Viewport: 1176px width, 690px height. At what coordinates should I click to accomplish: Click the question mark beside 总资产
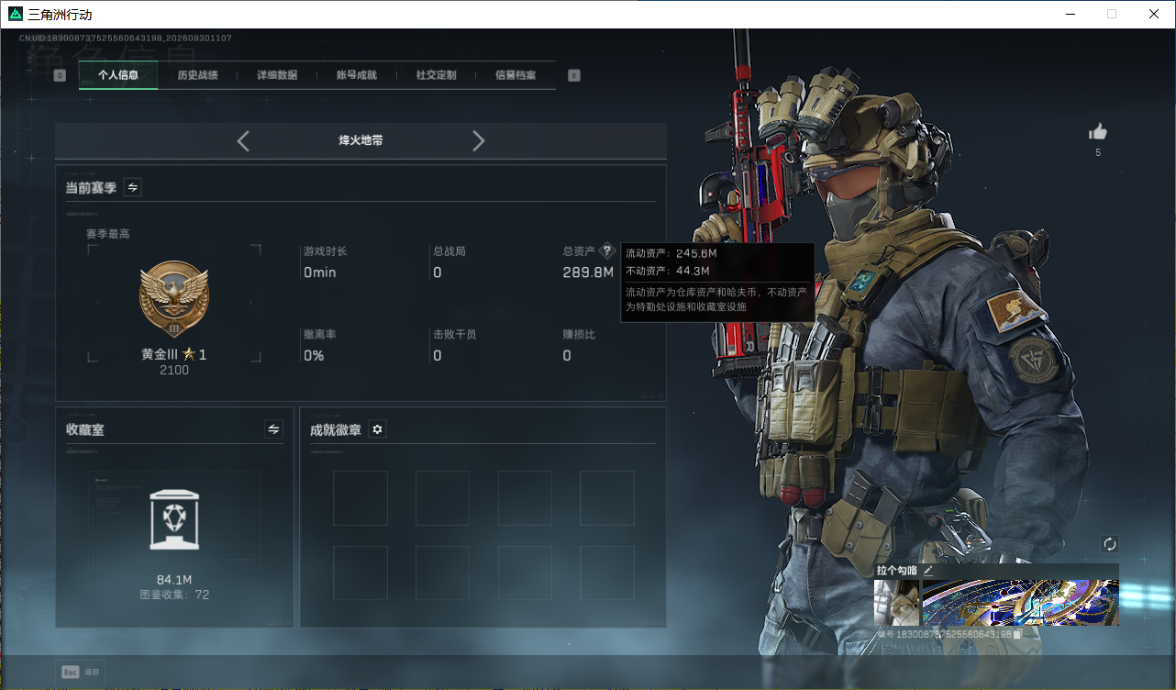coord(606,251)
